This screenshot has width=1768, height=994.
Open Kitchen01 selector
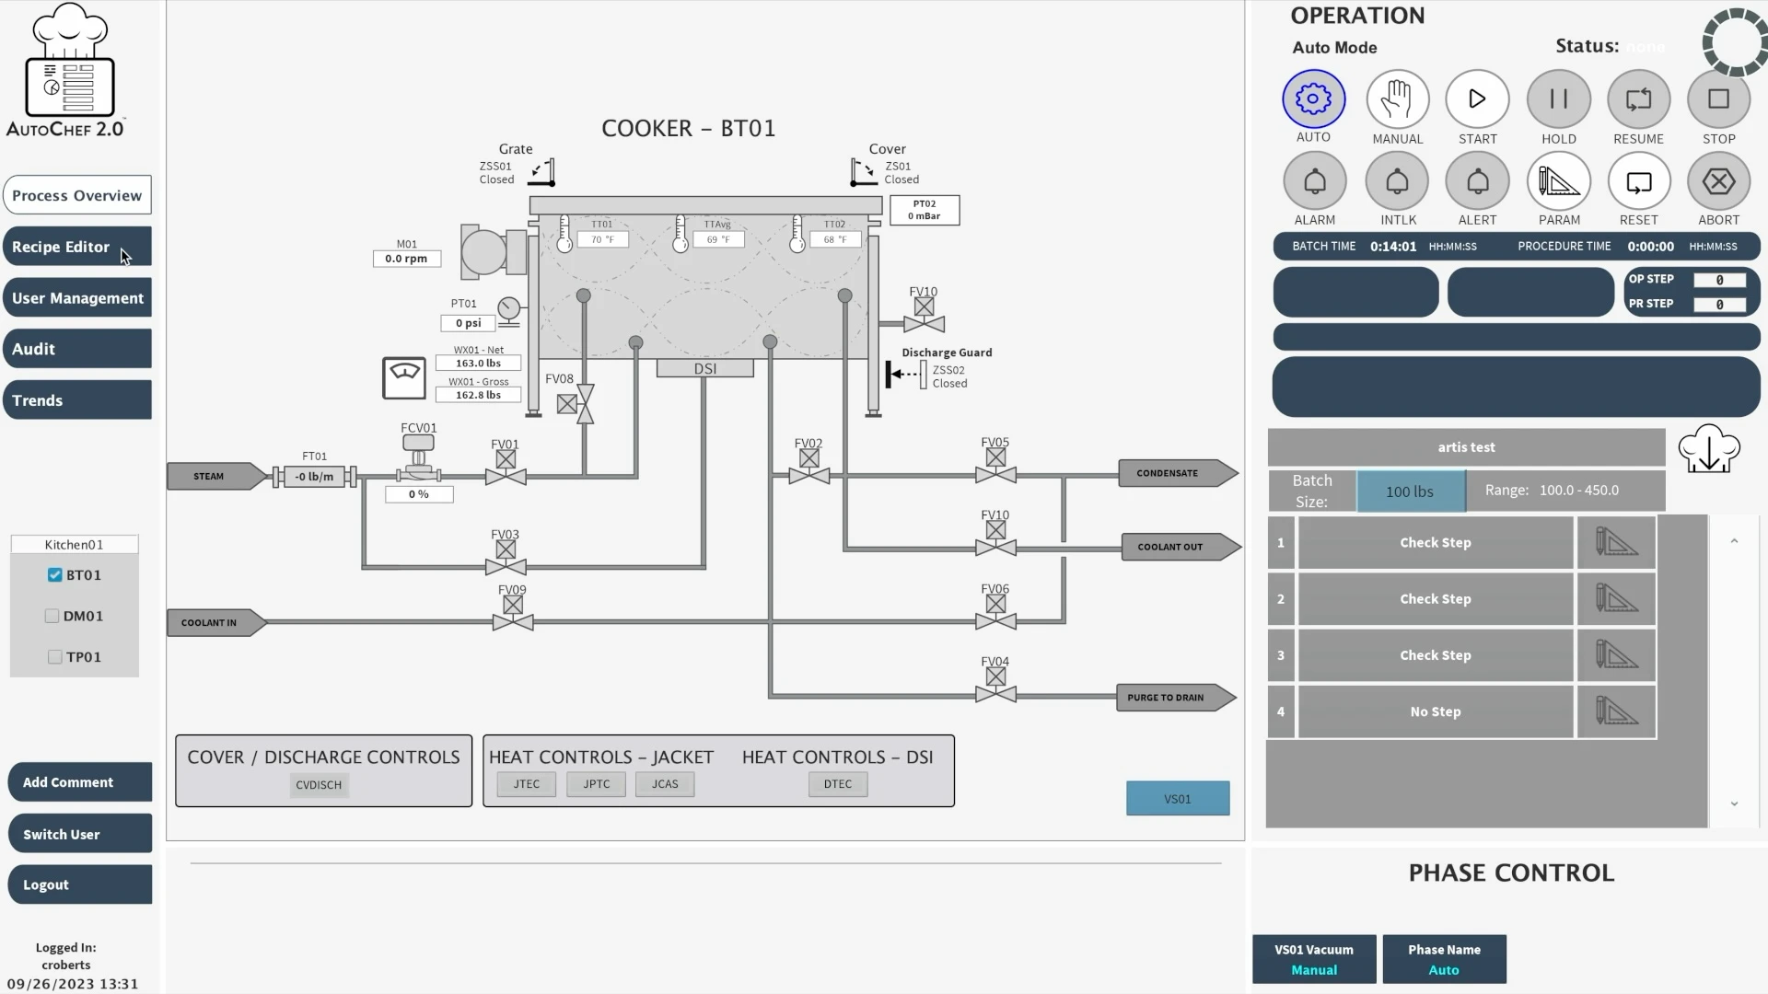(75, 545)
